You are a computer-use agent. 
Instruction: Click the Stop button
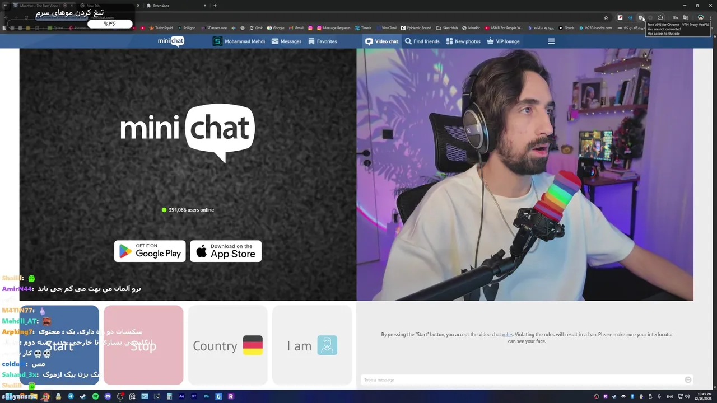[x=143, y=345]
